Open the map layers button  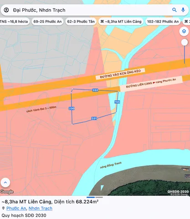tap(184, 31)
